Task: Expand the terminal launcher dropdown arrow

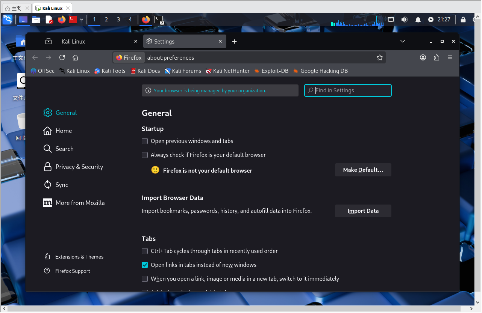Action: point(82,20)
